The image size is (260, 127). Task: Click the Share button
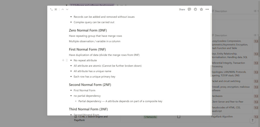click(x=182, y=10)
